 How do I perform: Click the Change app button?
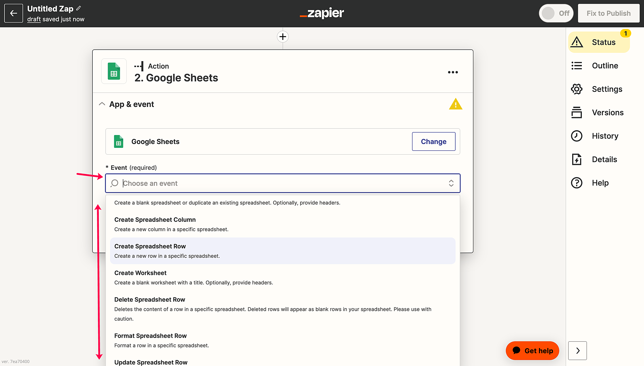(433, 141)
